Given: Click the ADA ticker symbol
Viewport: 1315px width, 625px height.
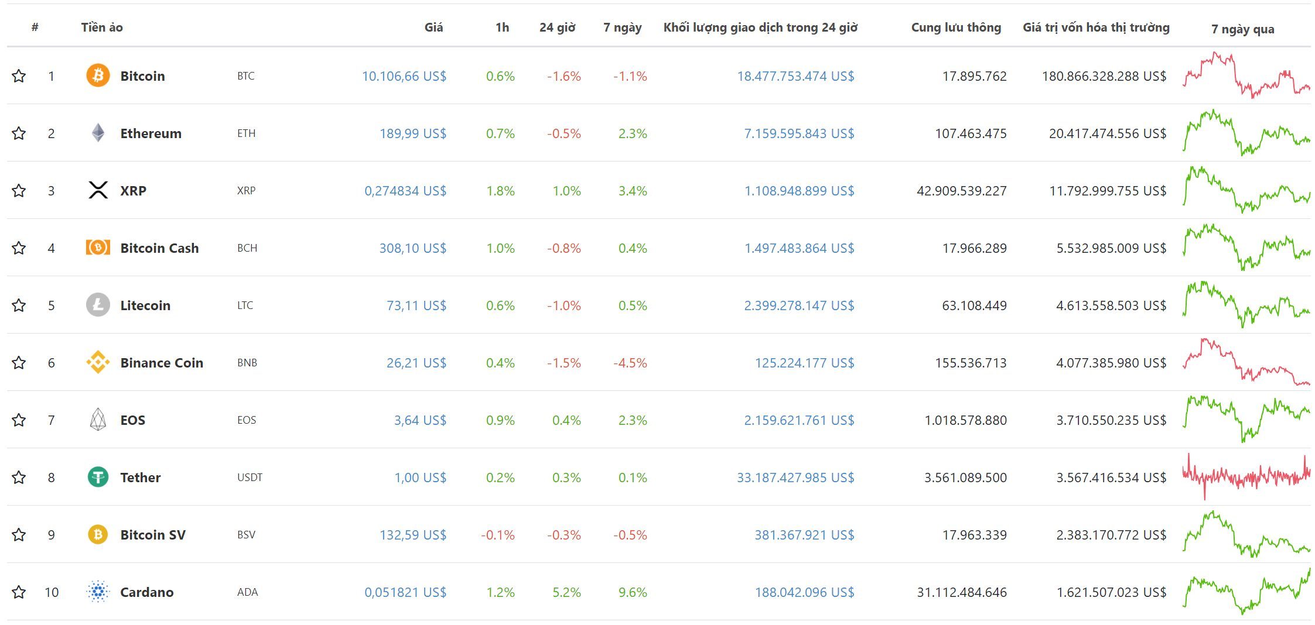Looking at the screenshot, I should [x=247, y=592].
